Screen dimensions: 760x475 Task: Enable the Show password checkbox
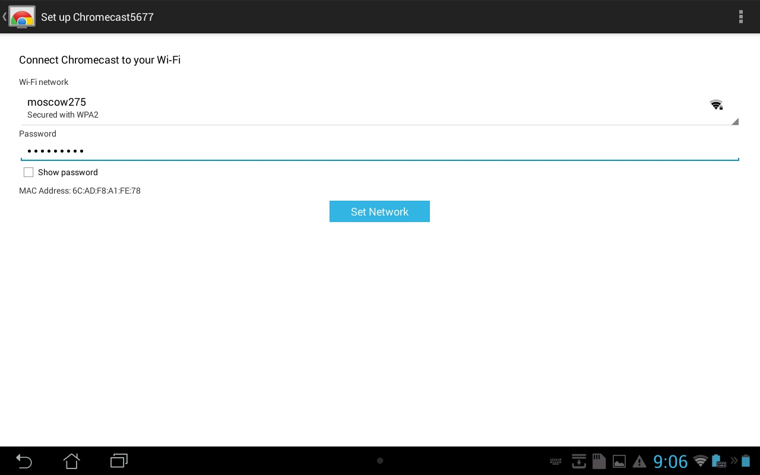(28, 172)
